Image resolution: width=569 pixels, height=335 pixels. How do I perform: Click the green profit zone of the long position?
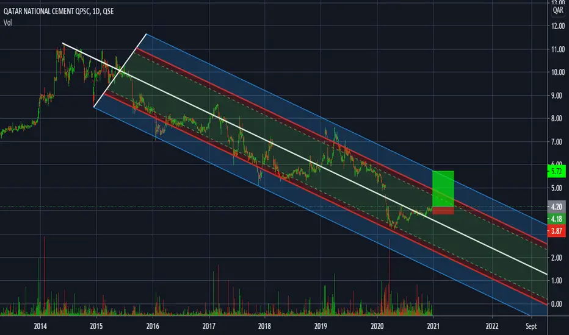(x=443, y=189)
